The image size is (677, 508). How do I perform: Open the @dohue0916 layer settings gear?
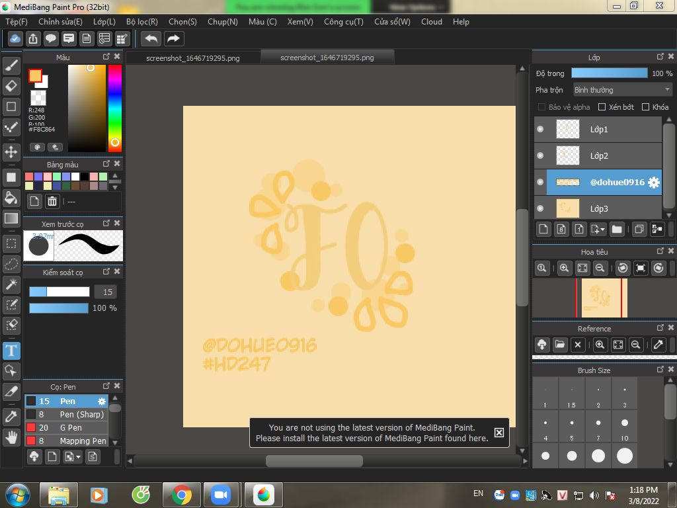tap(654, 183)
